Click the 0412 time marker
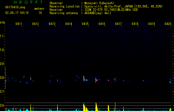 [x=35, y=24]
